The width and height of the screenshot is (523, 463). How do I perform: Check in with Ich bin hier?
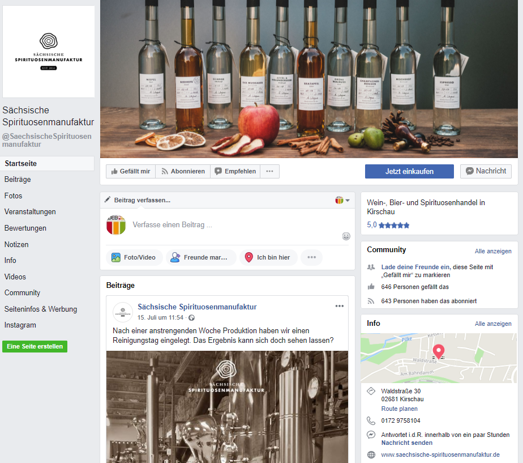click(x=268, y=257)
